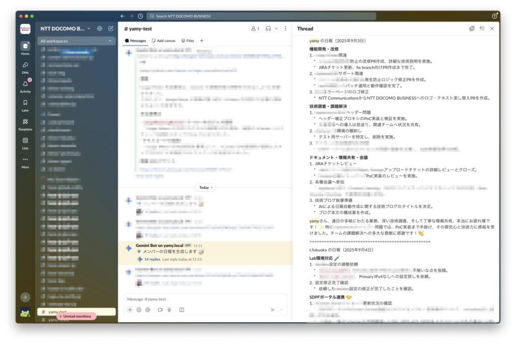
Task: Select the Add canvas tab
Action: (164, 41)
